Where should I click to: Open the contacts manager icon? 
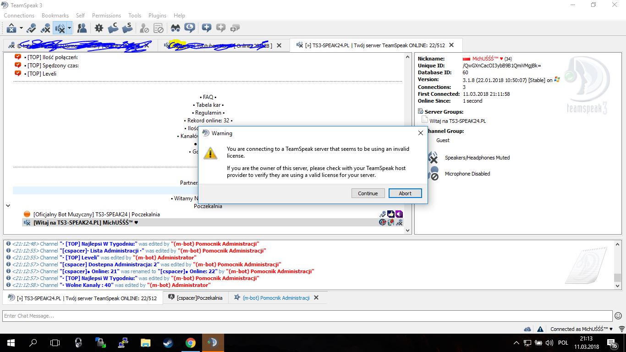[82, 28]
